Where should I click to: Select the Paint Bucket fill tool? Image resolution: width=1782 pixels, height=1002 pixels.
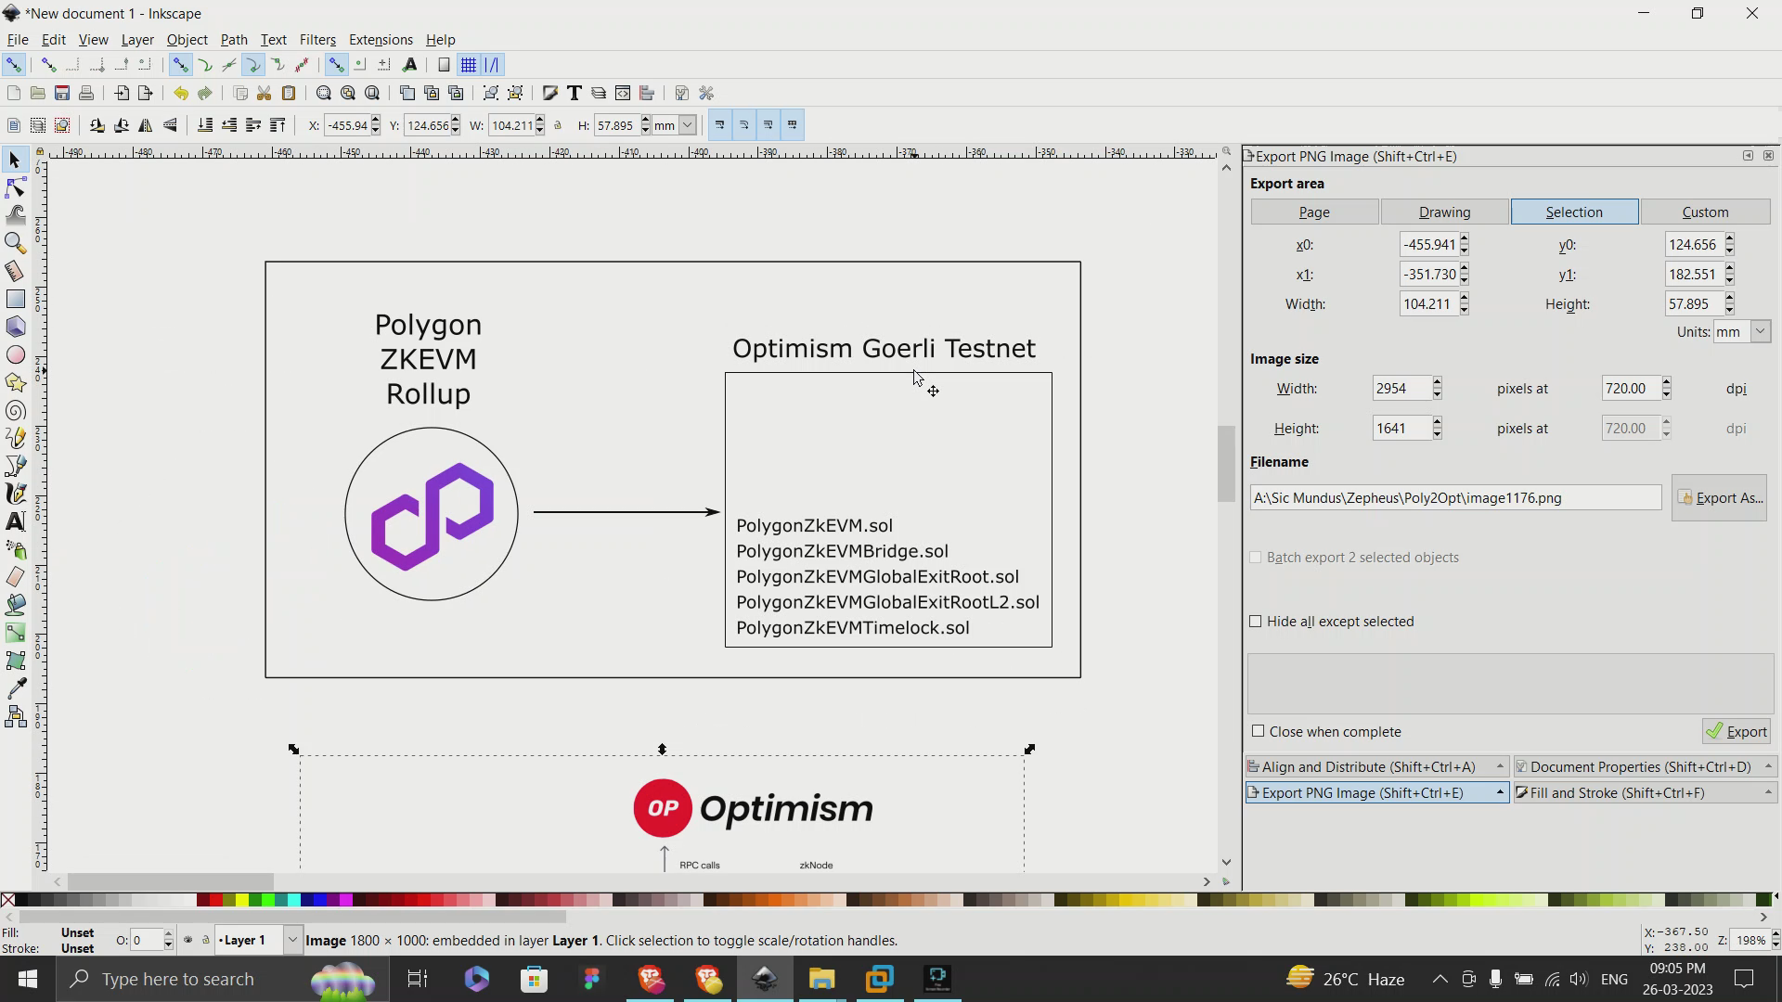(15, 605)
